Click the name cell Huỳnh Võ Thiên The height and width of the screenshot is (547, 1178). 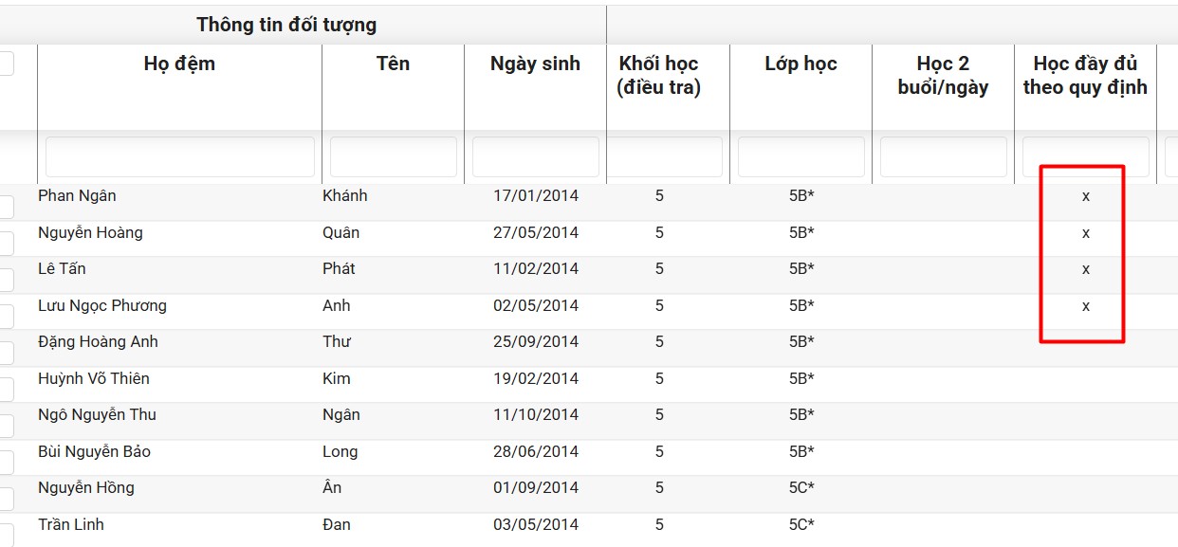point(94,379)
